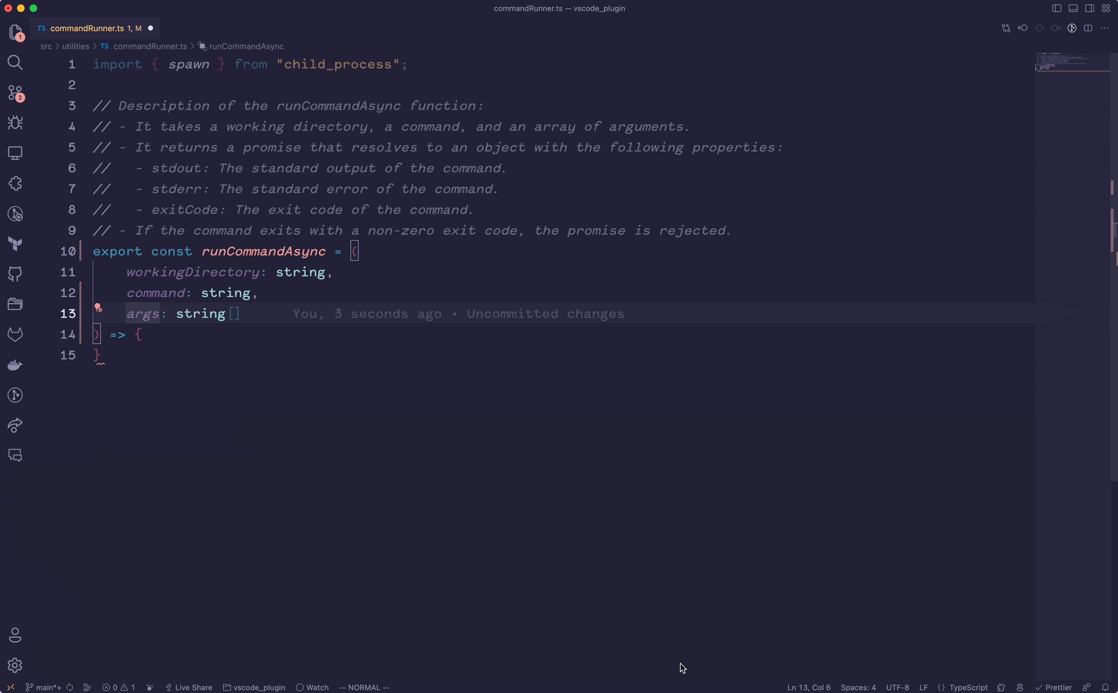
Task: Open the editor More Actions menu
Action: click(1105, 28)
